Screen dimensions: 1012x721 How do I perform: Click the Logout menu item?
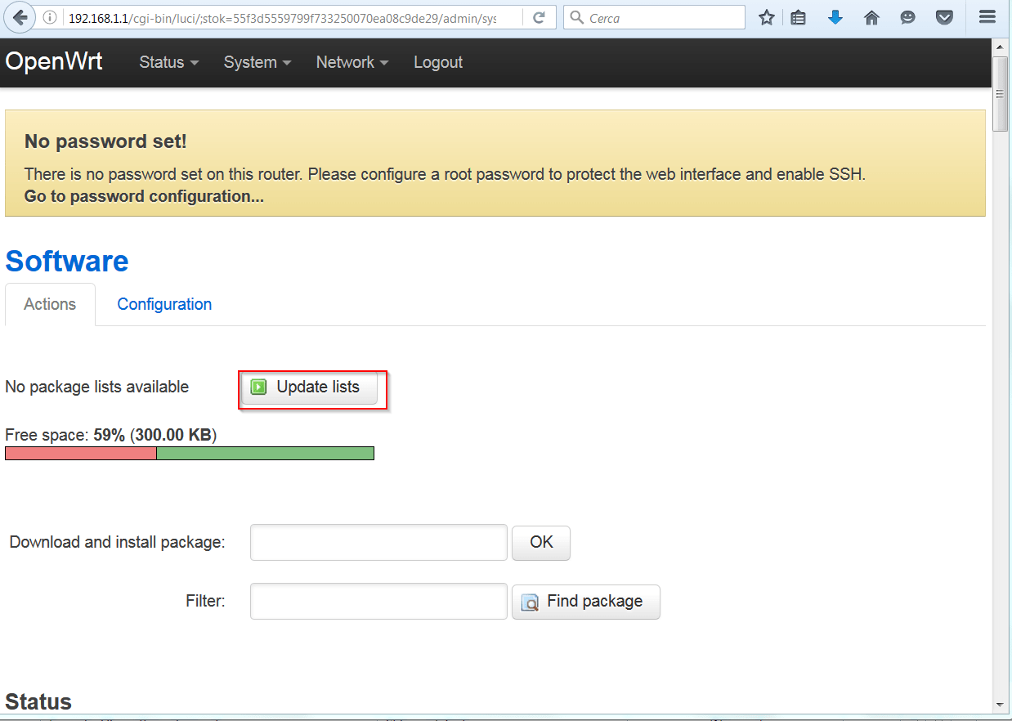(437, 62)
